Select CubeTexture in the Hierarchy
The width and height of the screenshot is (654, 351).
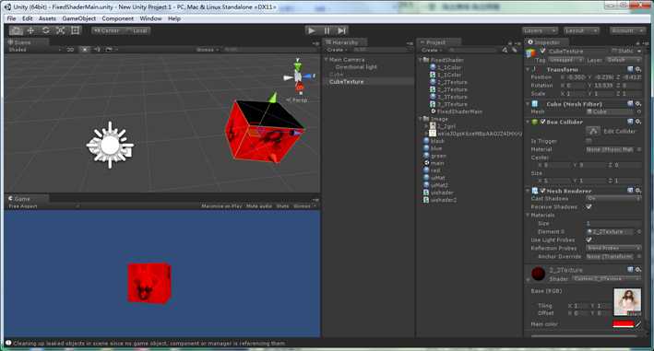[x=346, y=82]
